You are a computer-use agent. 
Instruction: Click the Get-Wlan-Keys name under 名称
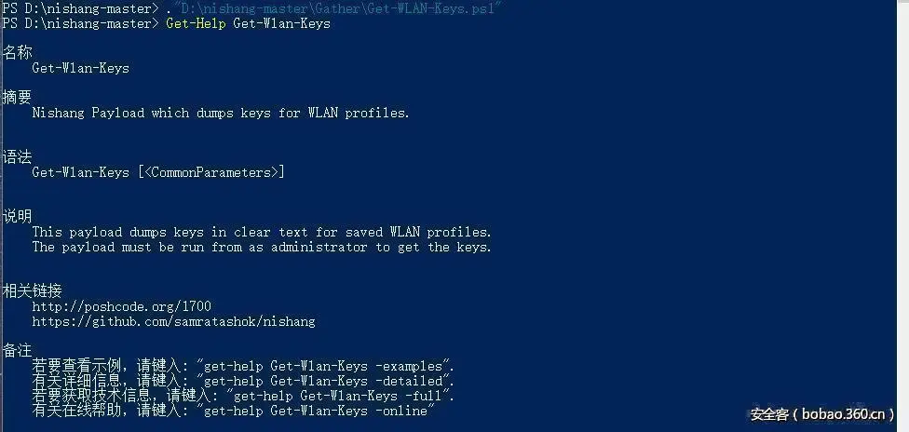(81, 68)
